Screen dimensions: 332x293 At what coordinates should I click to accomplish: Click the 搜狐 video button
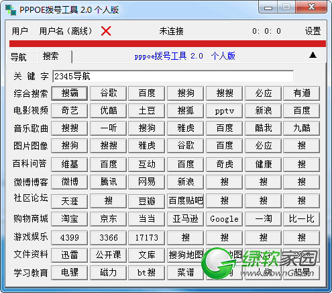coord(186,111)
